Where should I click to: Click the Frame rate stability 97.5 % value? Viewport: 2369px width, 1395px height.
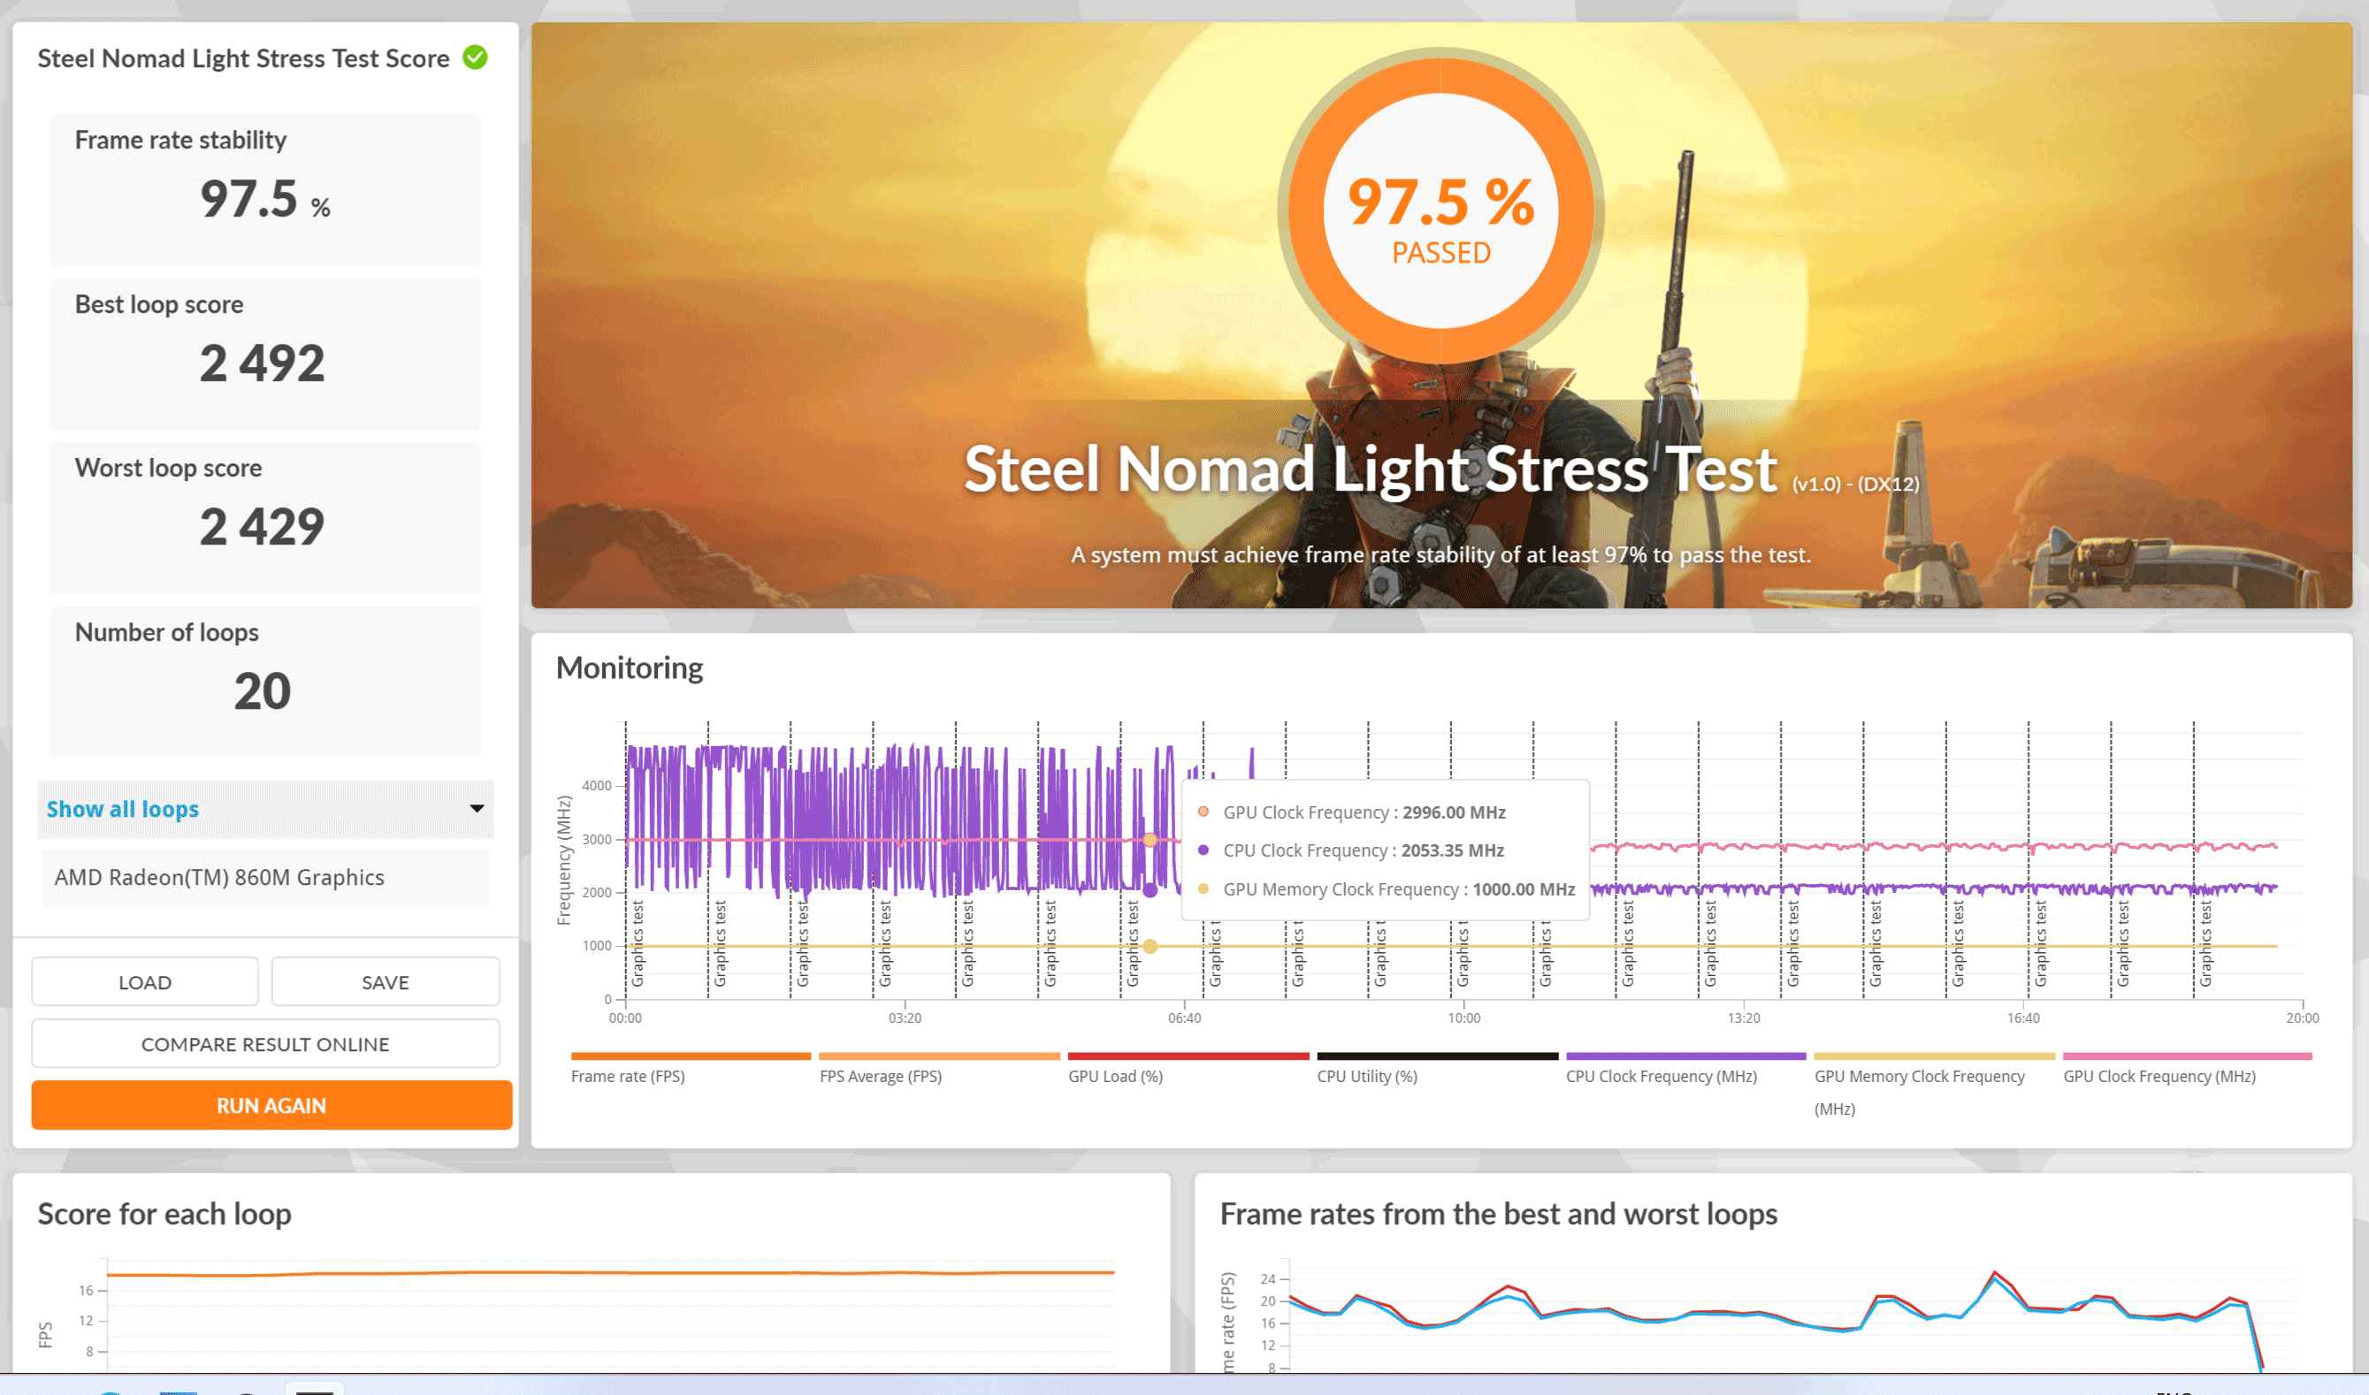click(265, 199)
